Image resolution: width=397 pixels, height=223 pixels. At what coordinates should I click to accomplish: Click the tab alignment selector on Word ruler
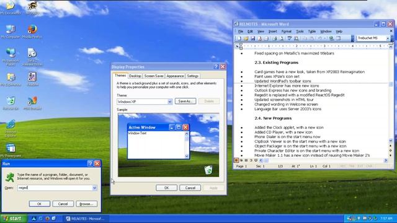[237, 46]
